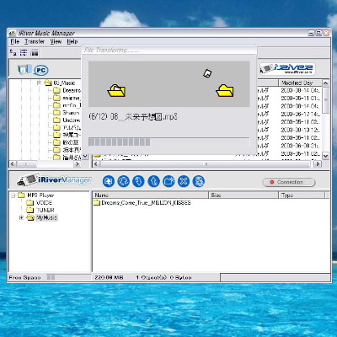Click the document icon at the end of the iRiverManager toolbar

(x=199, y=181)
